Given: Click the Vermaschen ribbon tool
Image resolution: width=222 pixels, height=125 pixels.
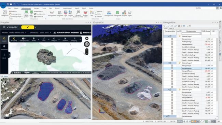Looking at the screenshot, I should (x=5, y=14).
